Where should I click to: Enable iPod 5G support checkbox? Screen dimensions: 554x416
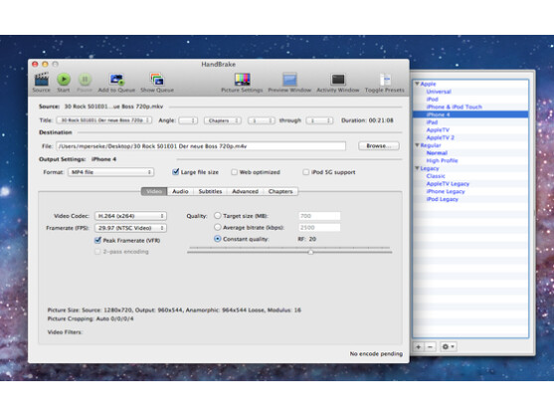[x=305, y=172]
